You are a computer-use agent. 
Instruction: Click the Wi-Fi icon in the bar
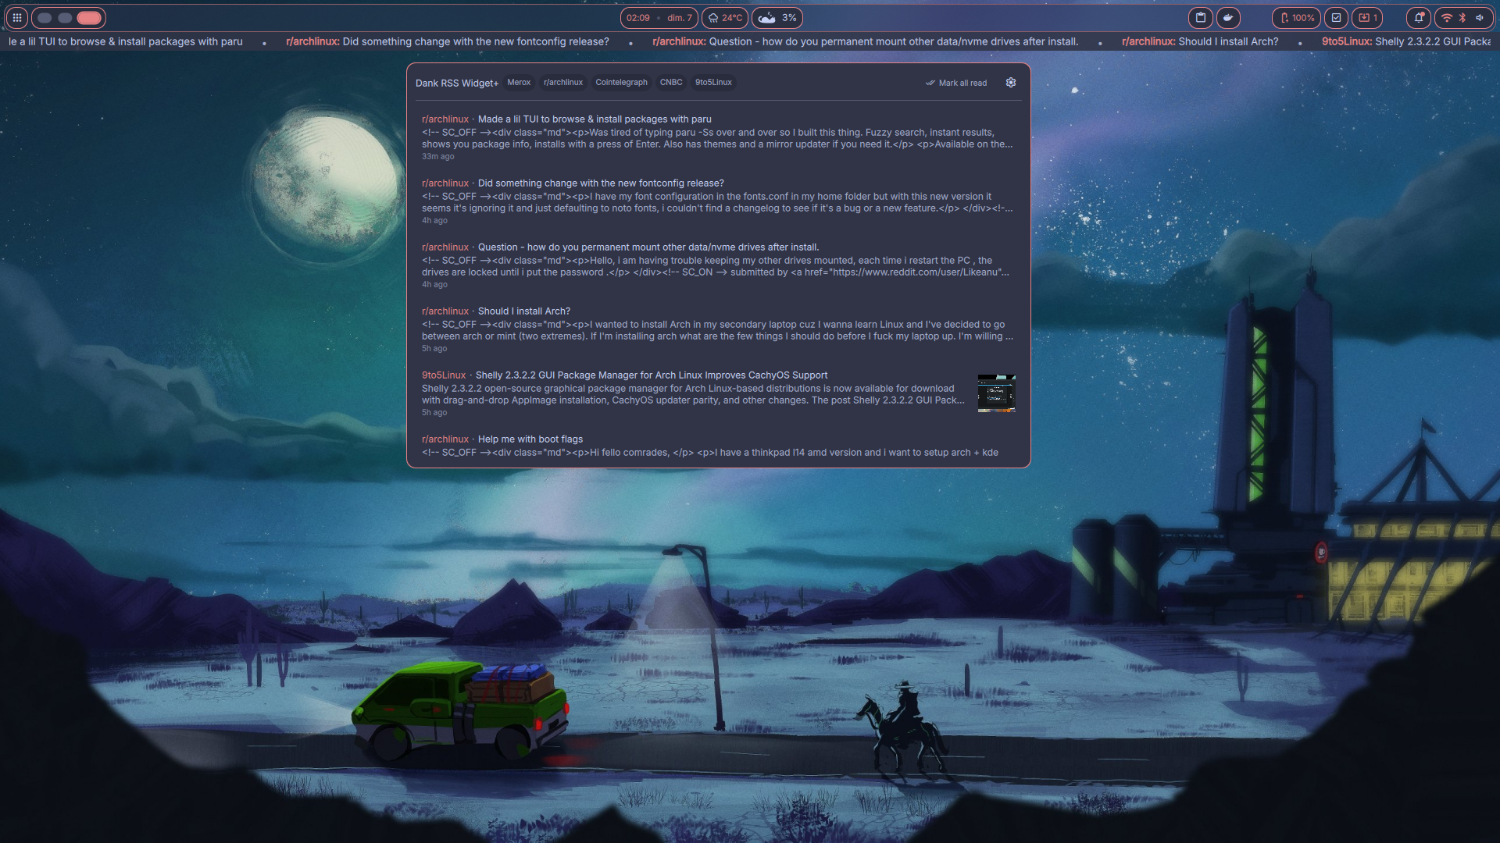point(1447,18)
